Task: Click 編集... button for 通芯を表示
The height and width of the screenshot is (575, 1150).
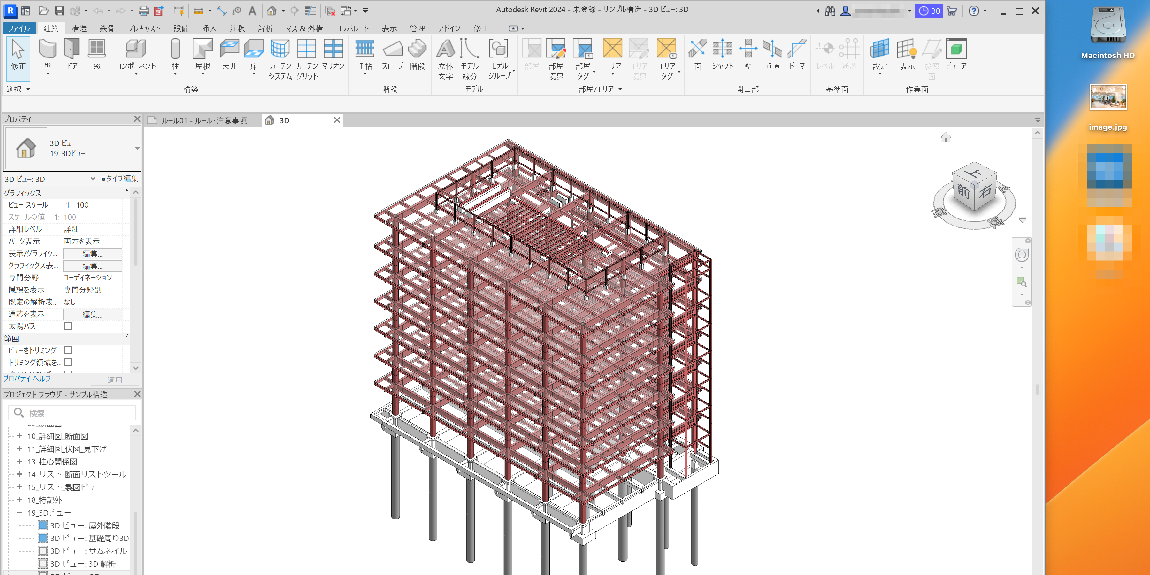Action: click(x=92, y=314)
